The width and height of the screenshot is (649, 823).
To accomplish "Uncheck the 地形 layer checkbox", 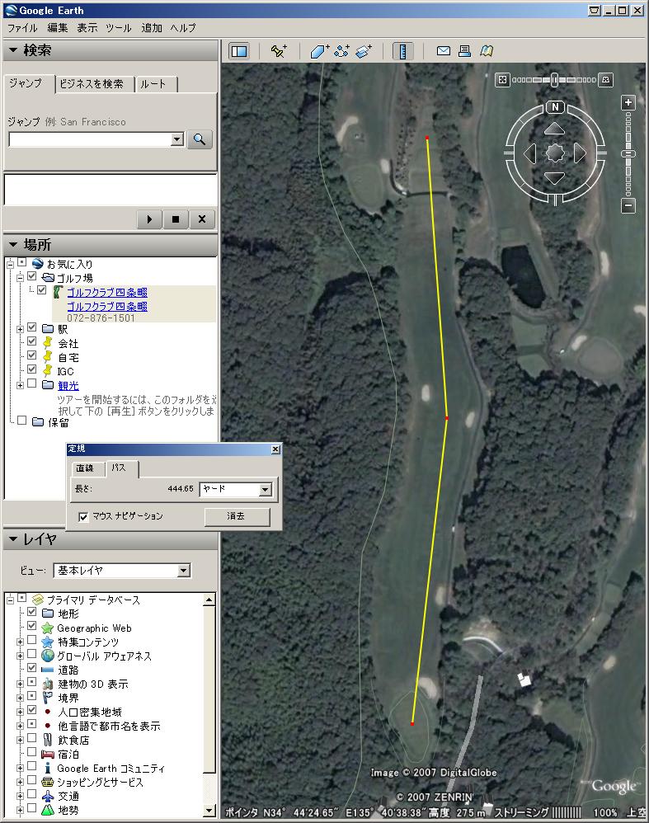I will click(x=31, y=612).
